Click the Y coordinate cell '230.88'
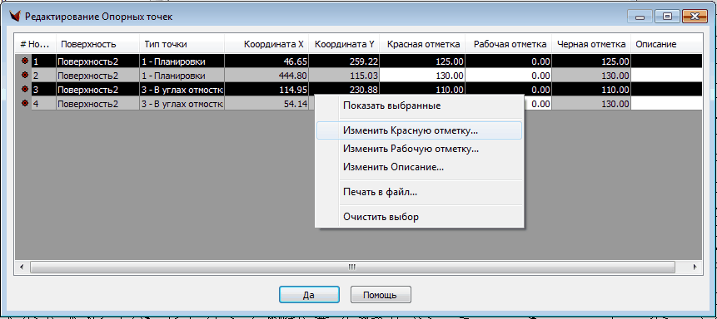Image resolution: width=717 pixels, height=319 pixels. pyautogui.click(x=343, y=90)
